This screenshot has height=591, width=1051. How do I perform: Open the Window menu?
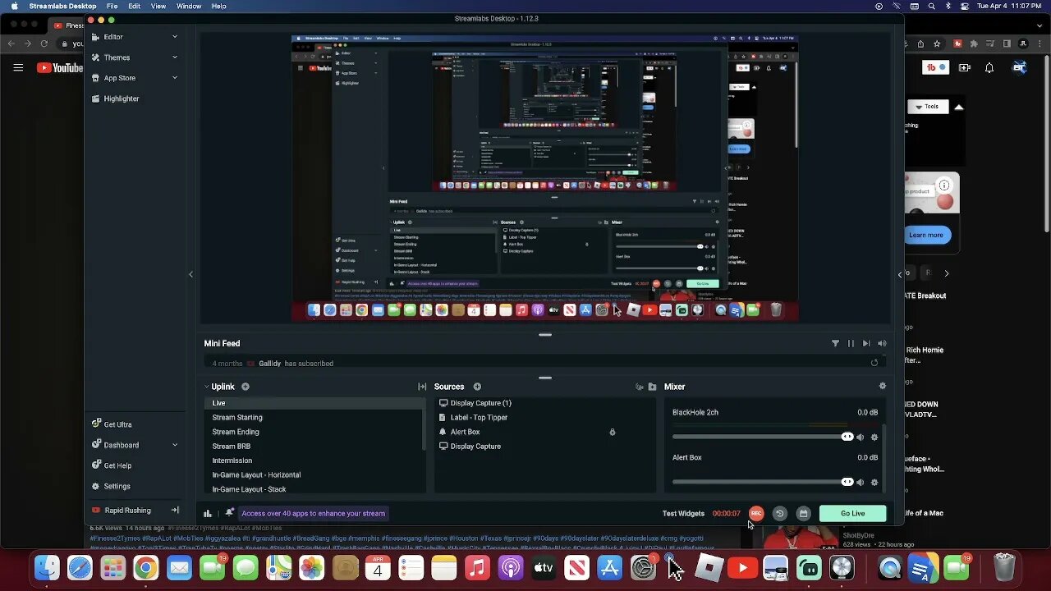click(189, 6)
